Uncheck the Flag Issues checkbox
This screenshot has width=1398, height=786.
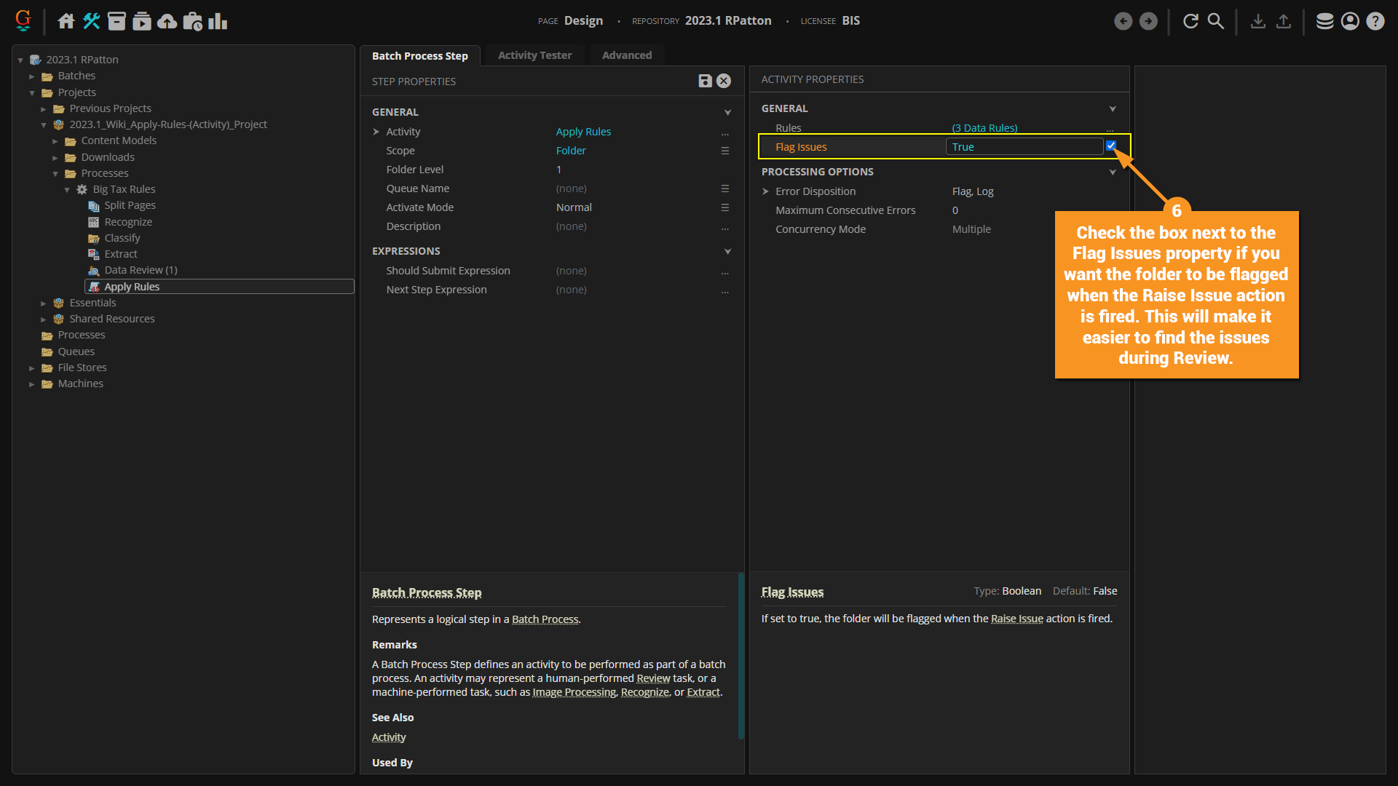click(x=1111, y=146)
